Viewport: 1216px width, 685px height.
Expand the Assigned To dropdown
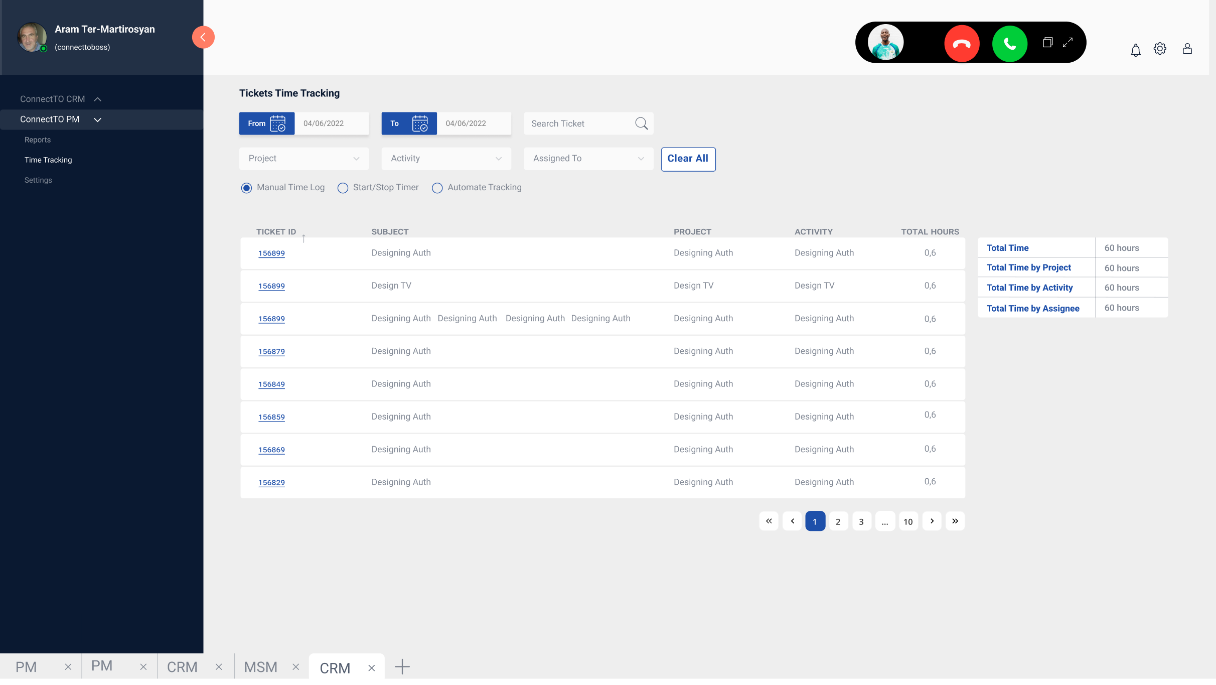tap(588, 159)
